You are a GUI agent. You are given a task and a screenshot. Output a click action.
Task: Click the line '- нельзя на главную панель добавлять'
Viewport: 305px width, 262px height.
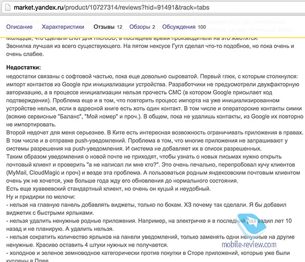147,205
